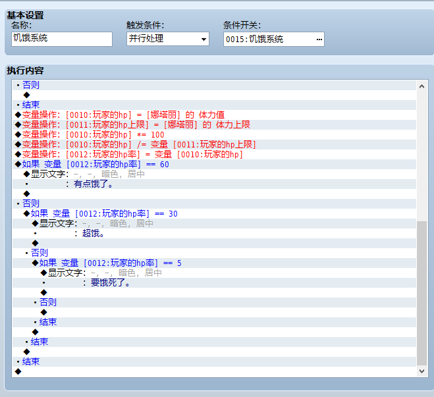Open the 触发条件 dropdown showing 并行处理

coord(168,39)
